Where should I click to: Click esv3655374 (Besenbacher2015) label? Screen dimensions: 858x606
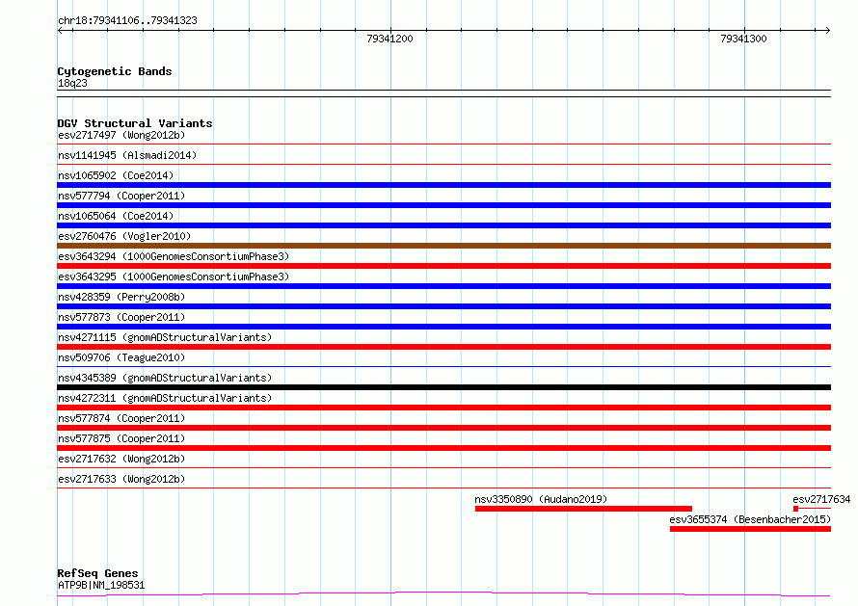click(x=750, y=519)
